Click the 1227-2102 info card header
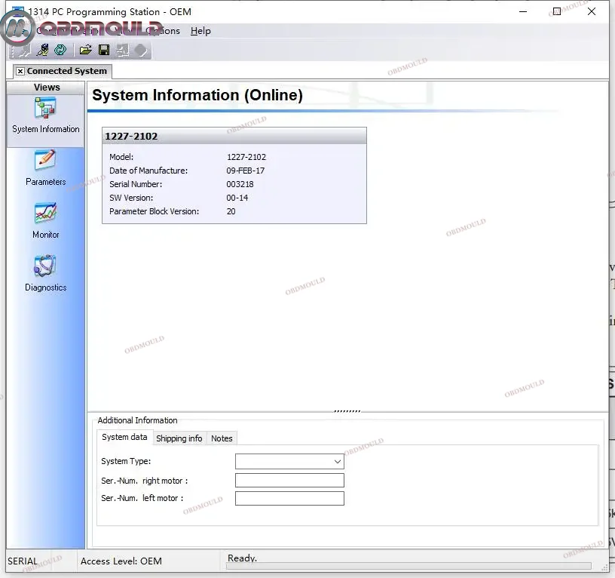615x578 pixels. [234, 137]
